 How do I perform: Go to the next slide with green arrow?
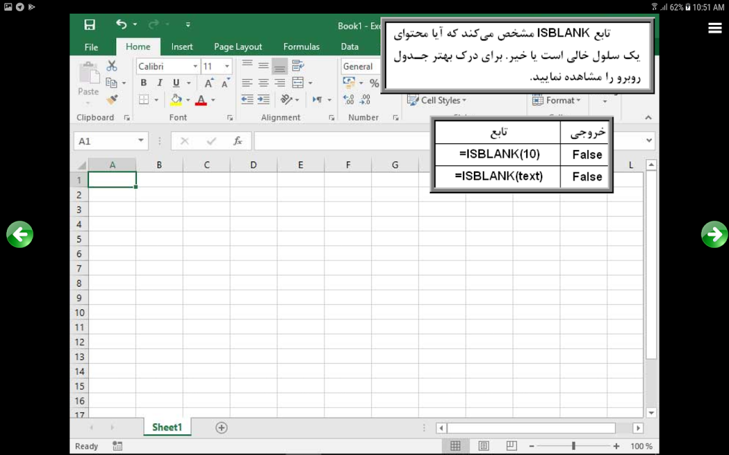(x=714, y=234)
